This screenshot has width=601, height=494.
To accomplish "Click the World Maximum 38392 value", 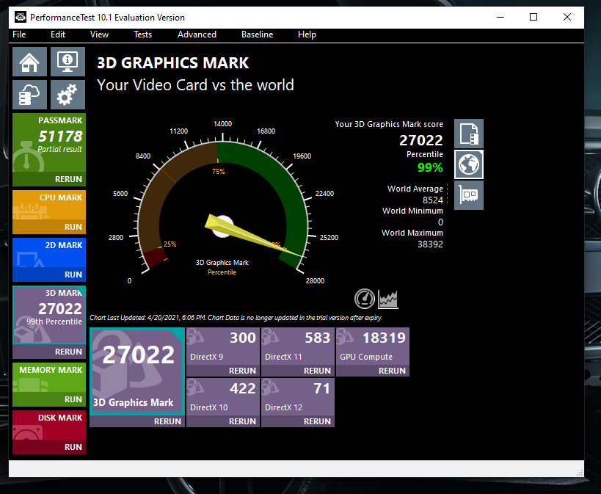I will 430,244.
